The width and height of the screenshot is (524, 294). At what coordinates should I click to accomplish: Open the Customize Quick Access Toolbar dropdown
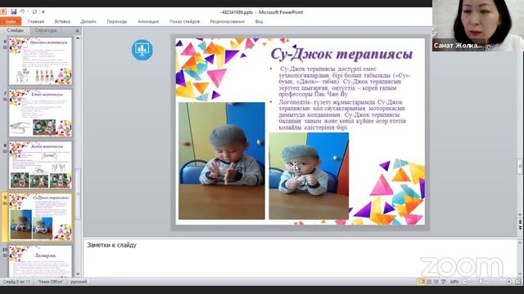(x=43, y=12)
